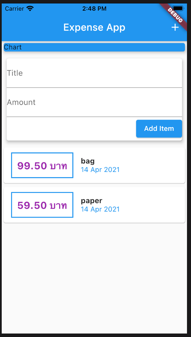
Task: Click the 99.50 บาท amount box
Action: point(42,165)
